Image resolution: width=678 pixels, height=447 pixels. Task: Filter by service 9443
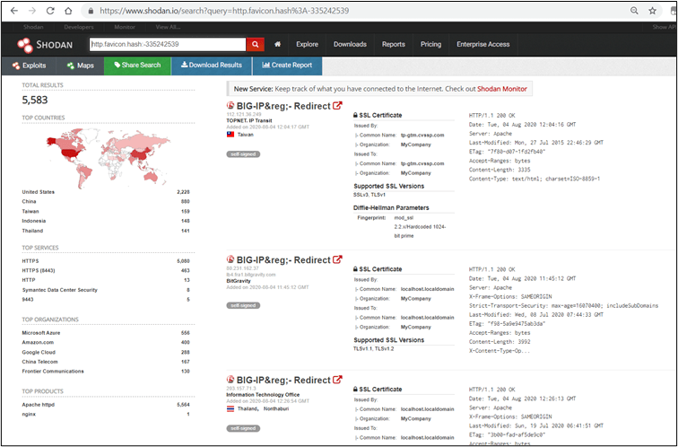tap(28, 300)
